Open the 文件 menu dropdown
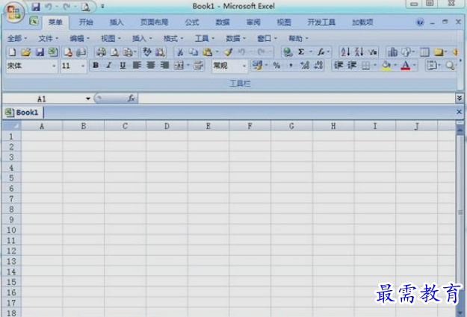The height and width of the screenshot is (317, 467). pyautogui.click(x=49, y=38)
